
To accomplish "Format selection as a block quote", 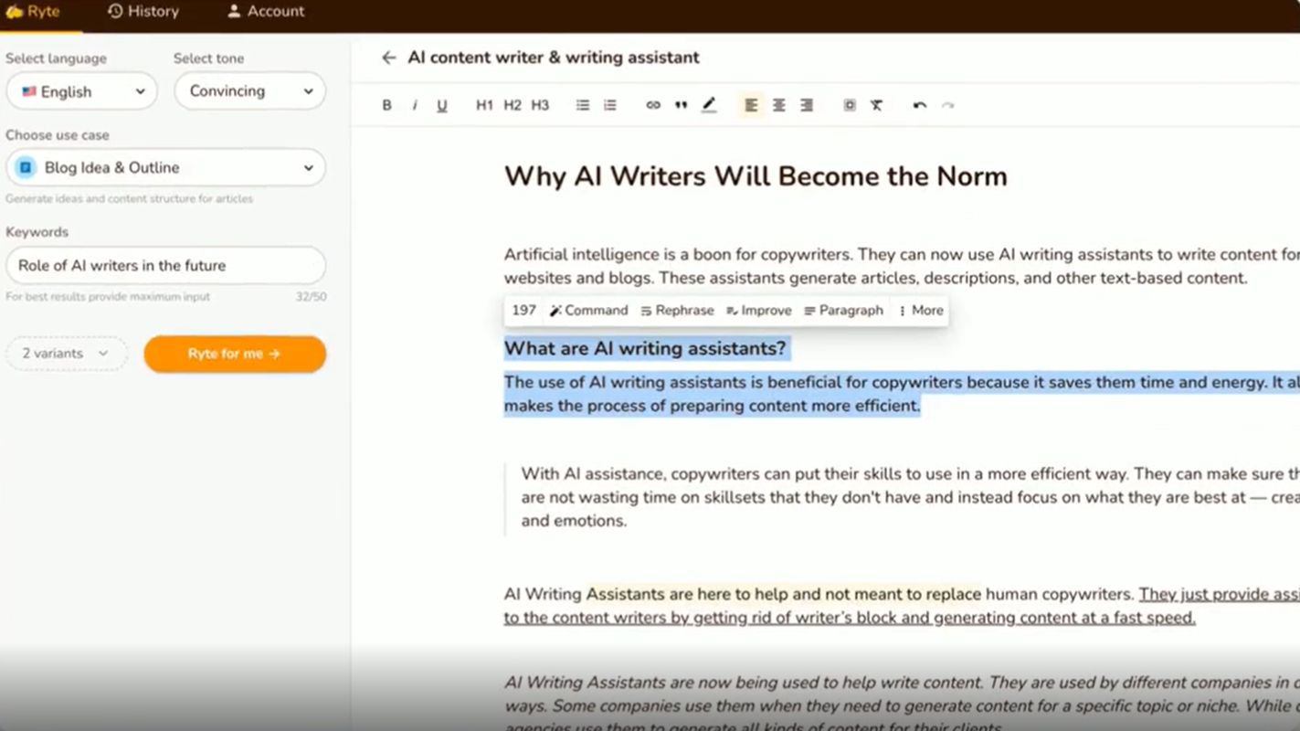I will [x=681, y=105].
